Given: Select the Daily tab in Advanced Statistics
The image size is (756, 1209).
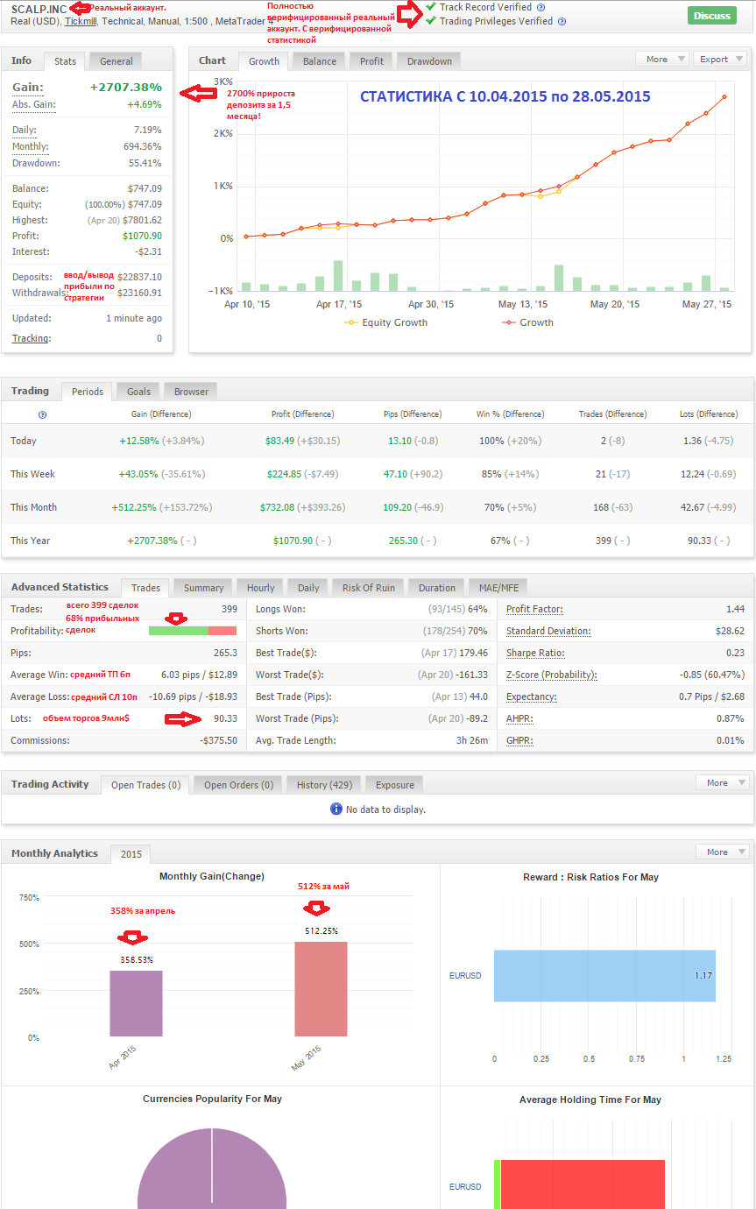Looking at the screenshot, I should [308, 588].
